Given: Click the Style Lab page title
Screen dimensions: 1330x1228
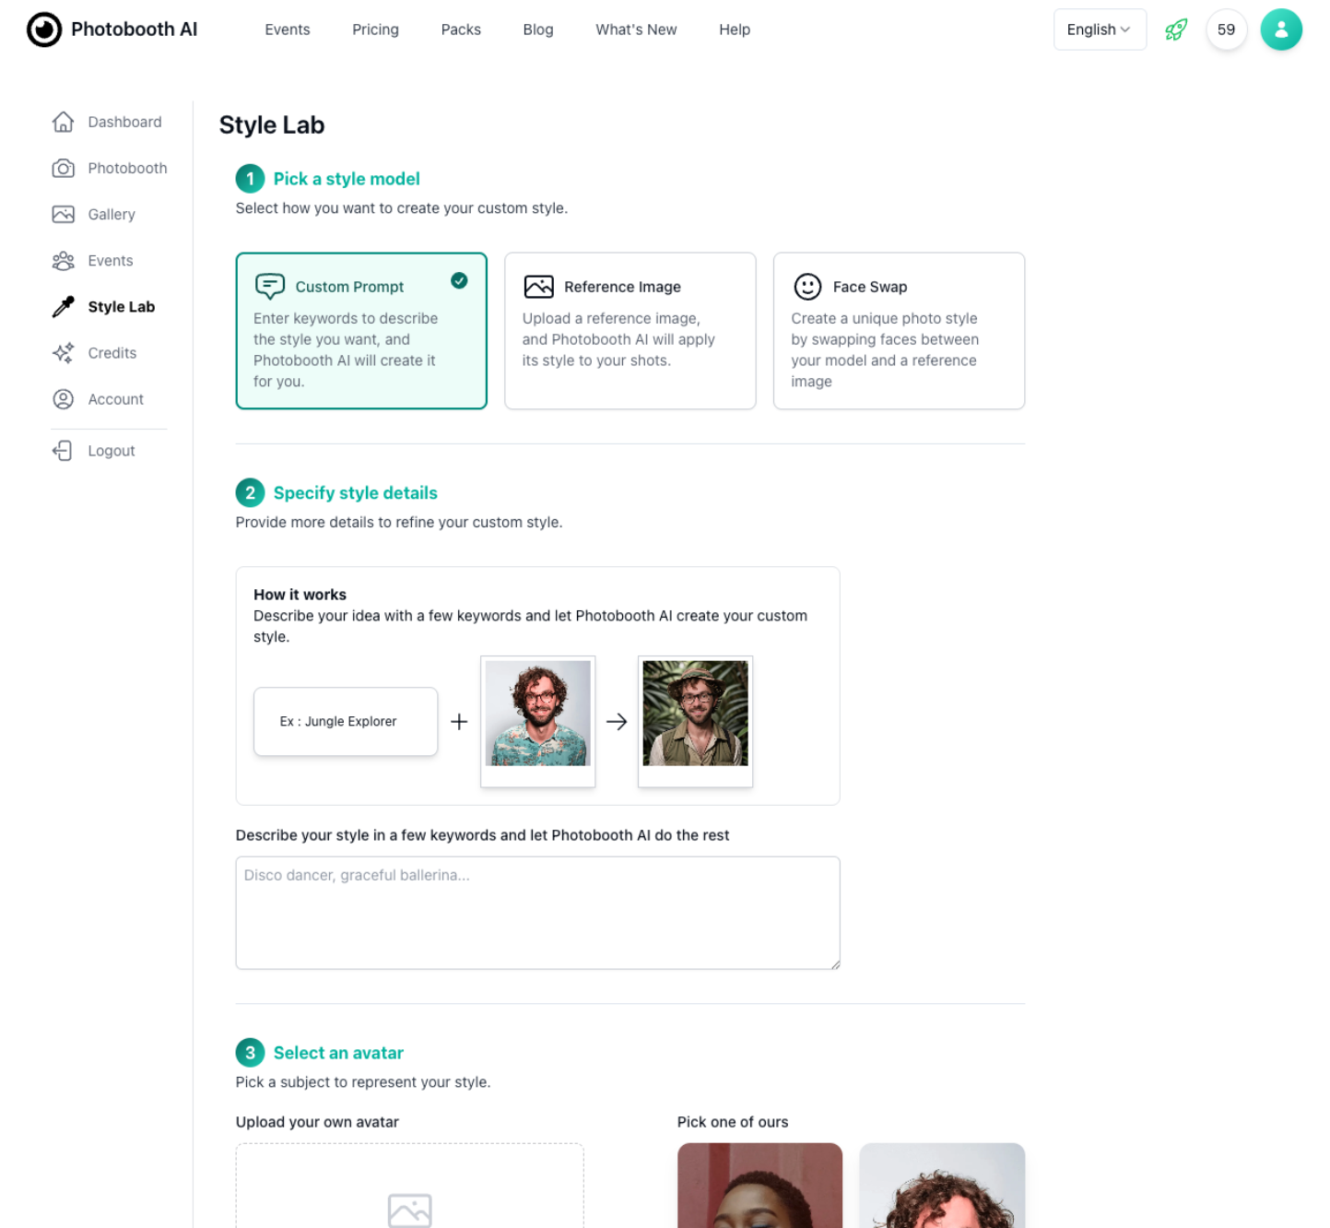Looking at the screenshot, I should point(272,124).
